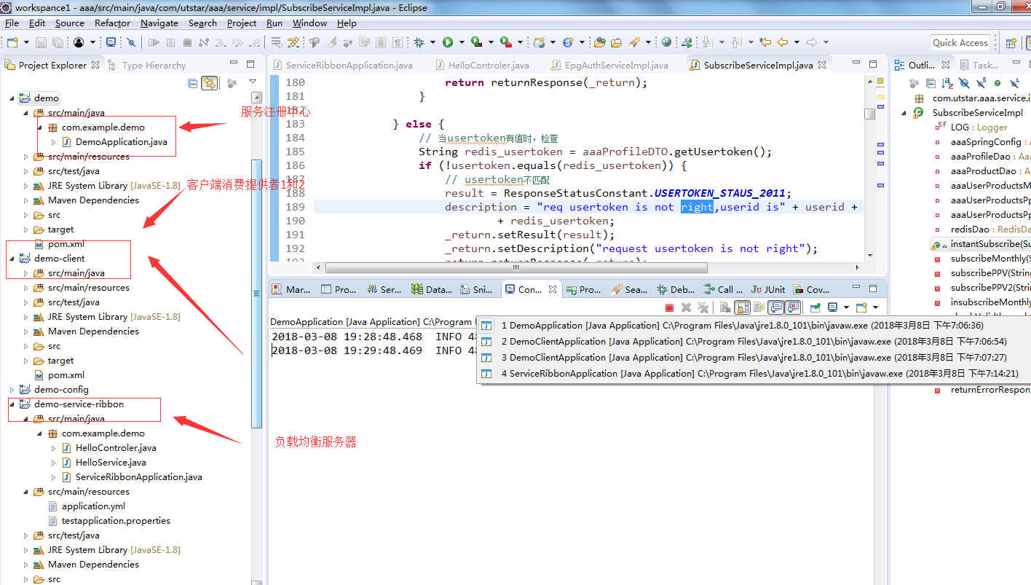Open the Navigate menu

tap(159, 23)
